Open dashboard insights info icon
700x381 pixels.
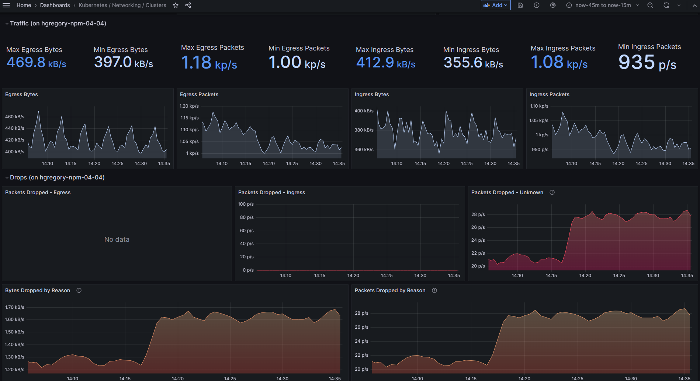537,5
